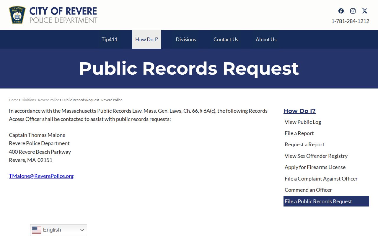378x236 pixels.
Task: Open the Divisions menu
Action: pos(186,40)
